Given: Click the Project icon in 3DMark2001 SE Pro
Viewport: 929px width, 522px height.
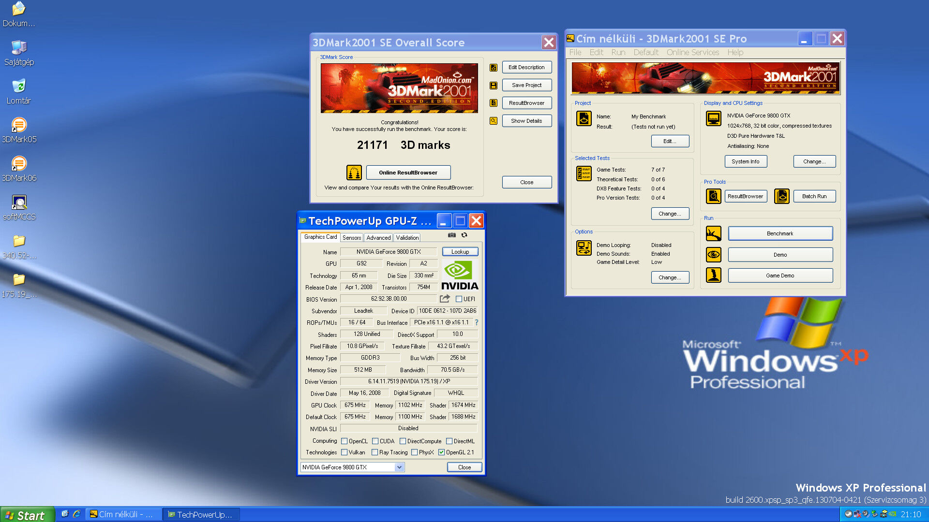Looking at the screenshot, I should [584, 118].
